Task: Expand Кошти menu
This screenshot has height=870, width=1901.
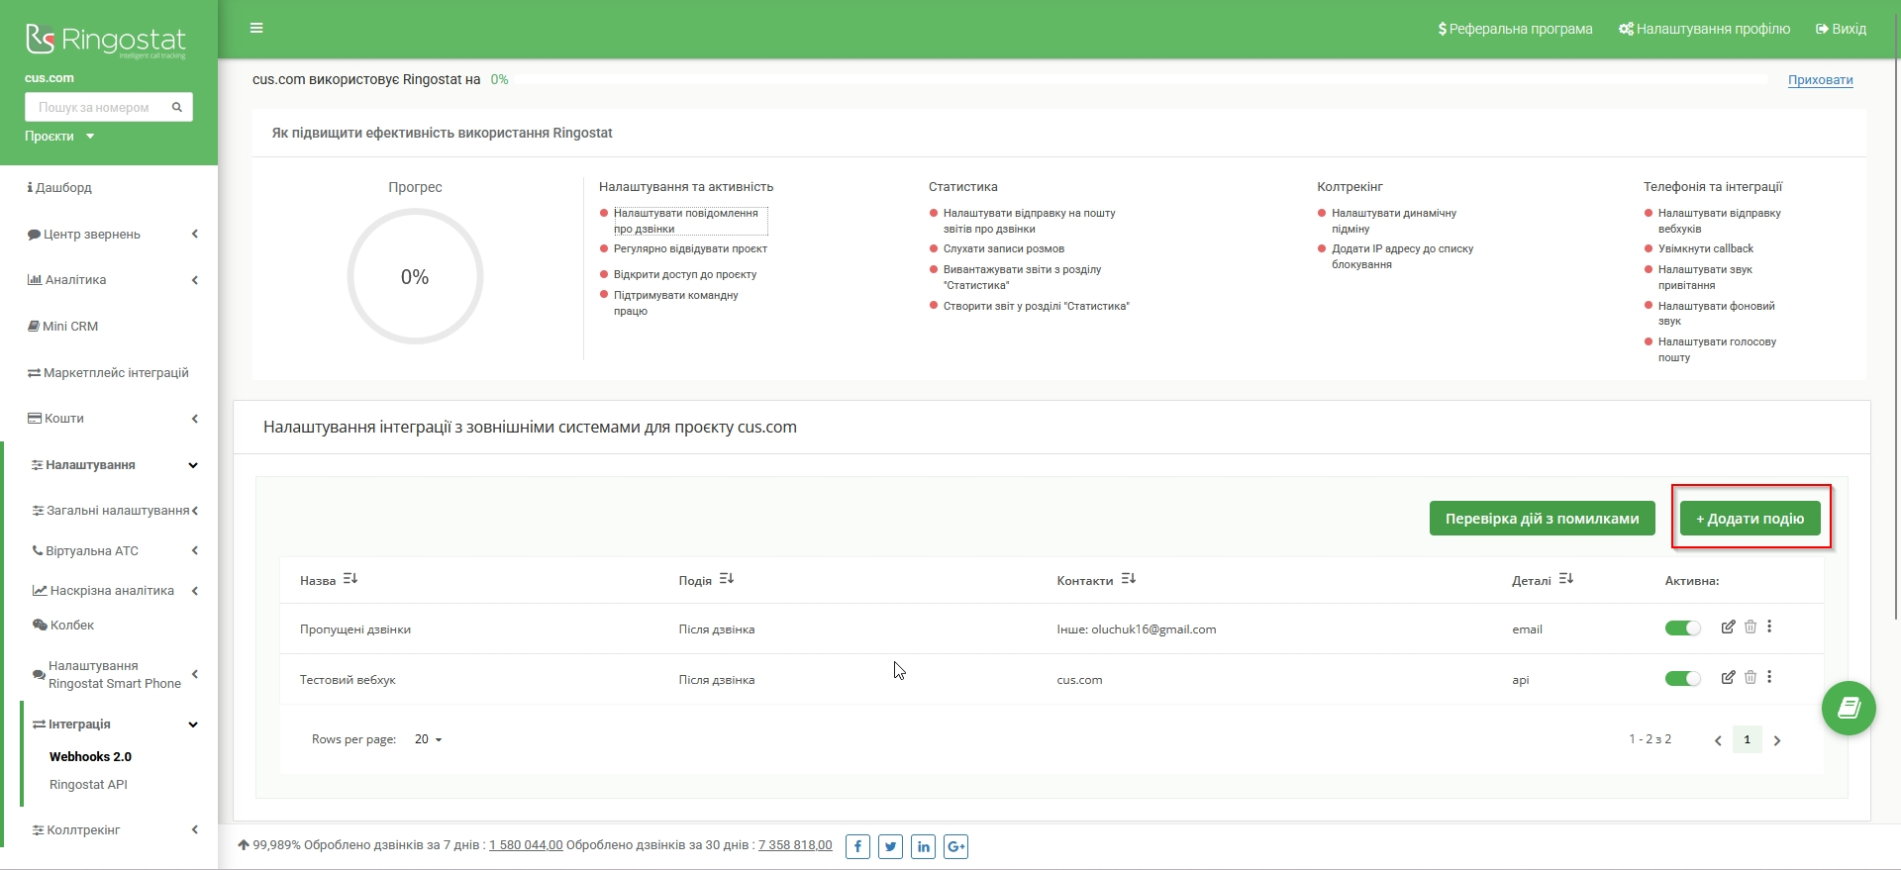Action: pos(194,419)
